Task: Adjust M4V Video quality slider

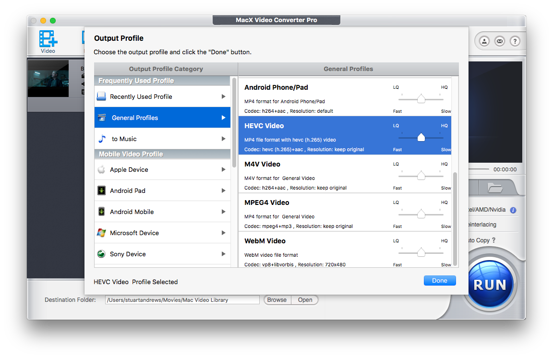Action: tap(421, 176)
